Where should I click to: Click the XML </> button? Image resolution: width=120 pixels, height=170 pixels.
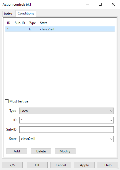pos(12,165)
